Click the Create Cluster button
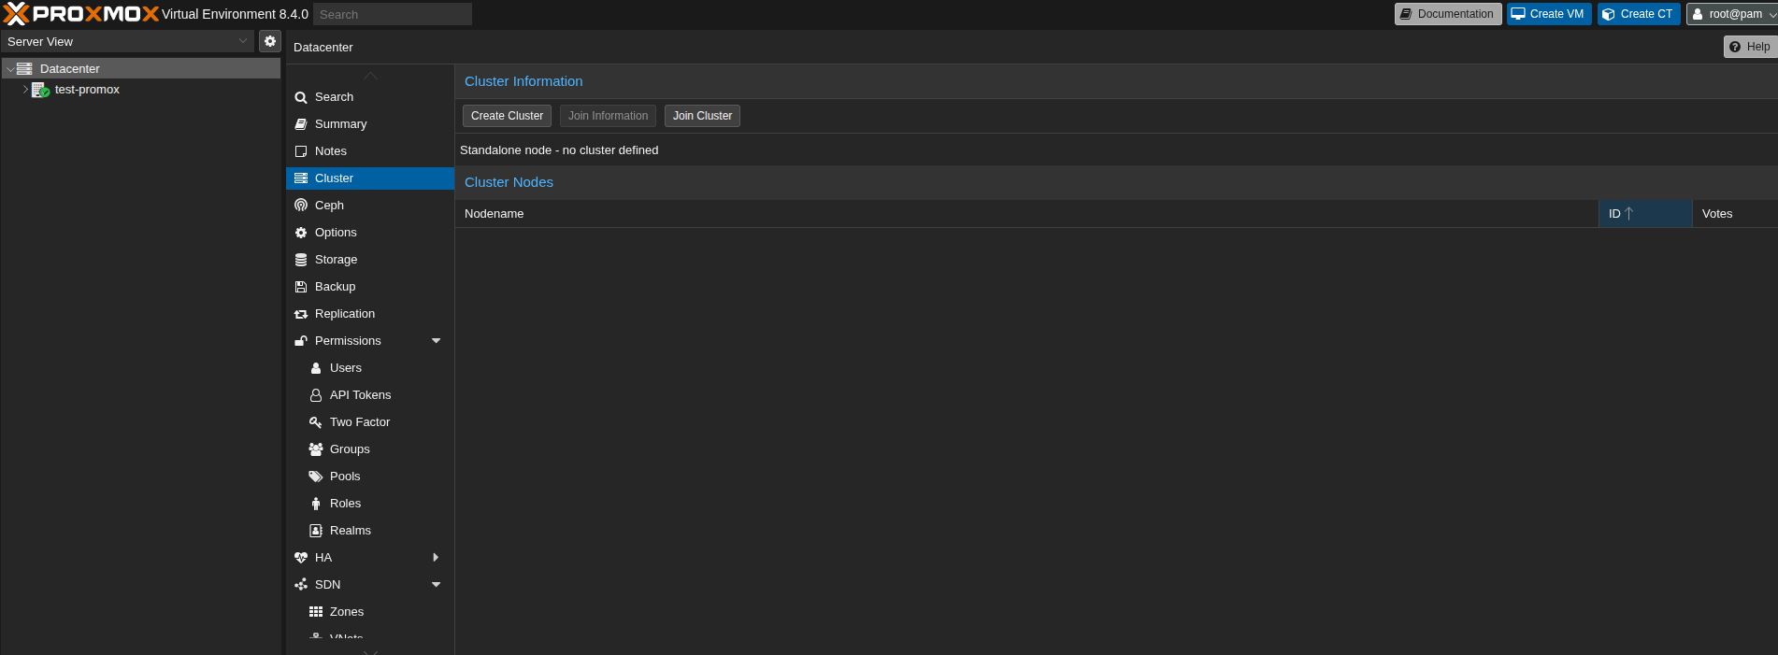Image resolution: width=1778 pixels, height=655 pixels. coord(507,116)
